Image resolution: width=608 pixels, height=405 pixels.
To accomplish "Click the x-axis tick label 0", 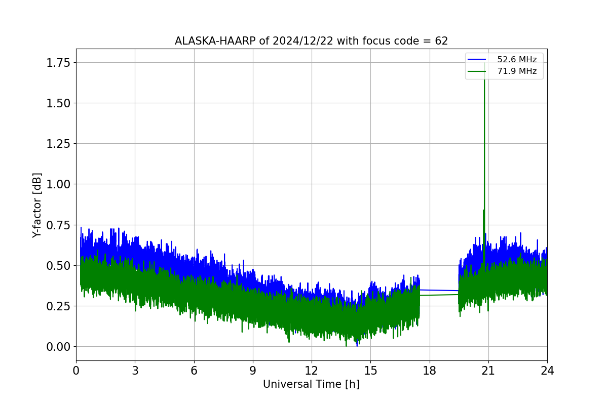I will 76,371.
